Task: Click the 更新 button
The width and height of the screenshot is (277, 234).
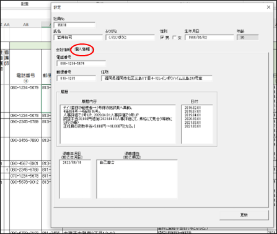Action: [244, 215]
